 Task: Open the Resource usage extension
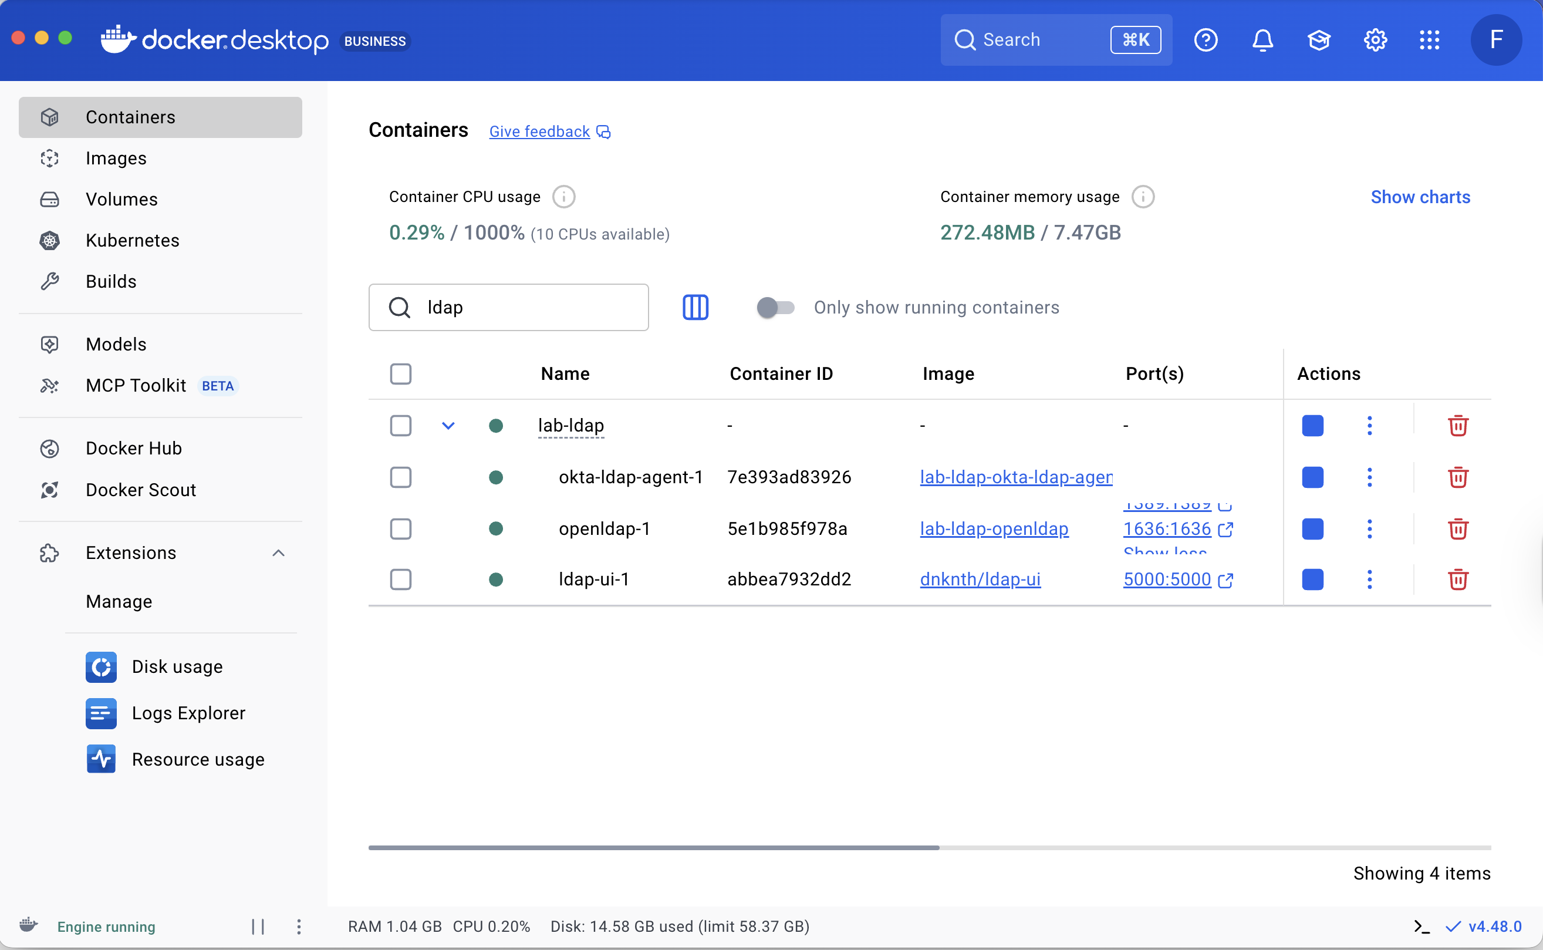pyautogui.click(x=197, y=759)
